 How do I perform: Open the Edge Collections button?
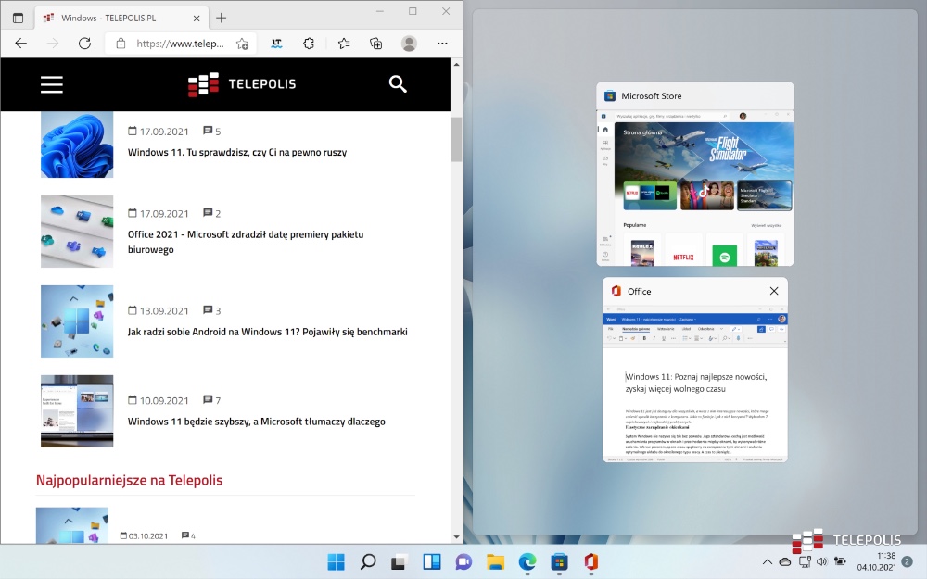(375, 44)
